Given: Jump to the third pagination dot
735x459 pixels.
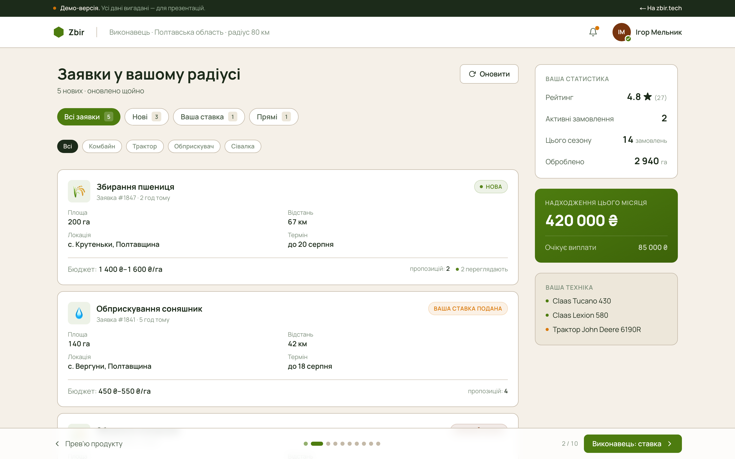Looking at the screenshot, I should [x=328, y=443].
